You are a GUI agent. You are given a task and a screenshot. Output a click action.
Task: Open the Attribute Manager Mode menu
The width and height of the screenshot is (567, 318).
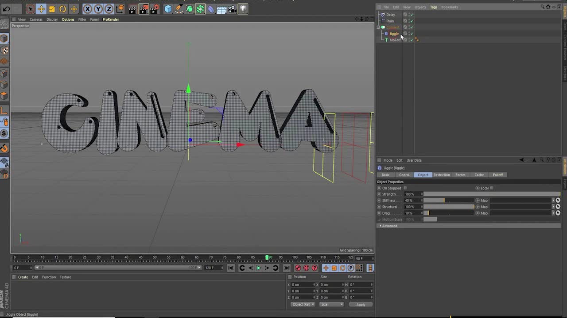click(x=388, y=160)
